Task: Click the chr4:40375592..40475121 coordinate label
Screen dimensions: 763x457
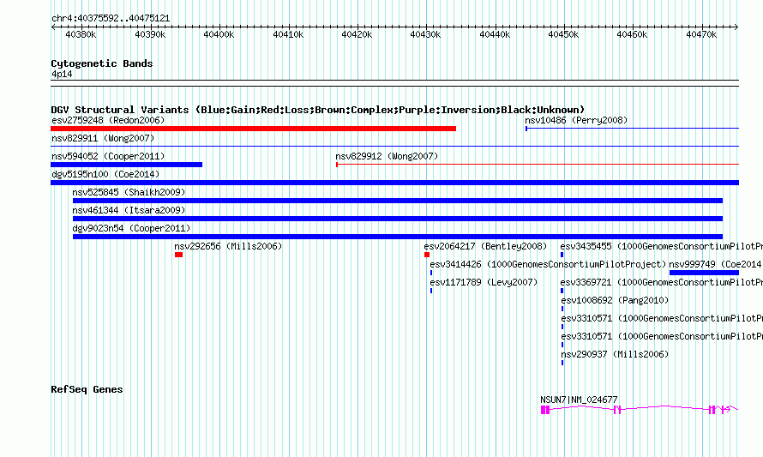Action: coord(111,19)
